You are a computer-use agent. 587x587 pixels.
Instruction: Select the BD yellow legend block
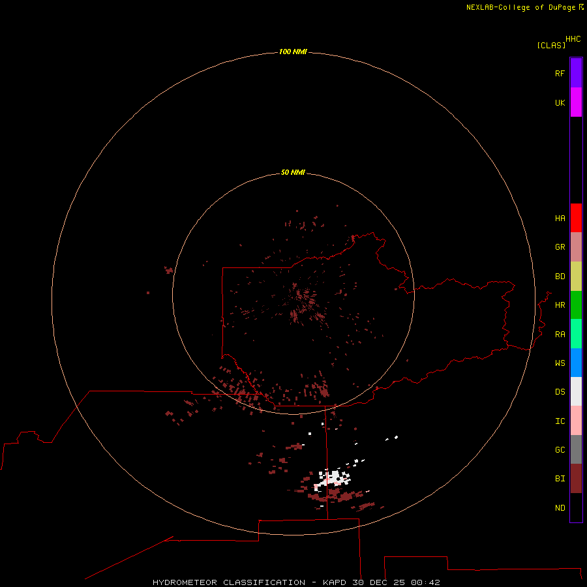pos(576,277)
